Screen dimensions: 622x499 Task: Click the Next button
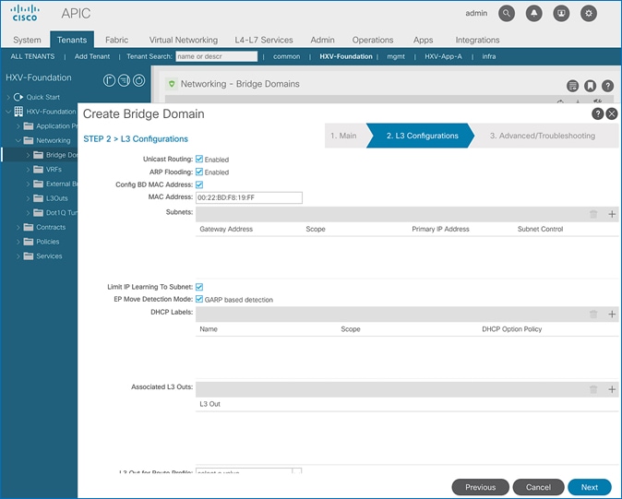tap(590, 487)
